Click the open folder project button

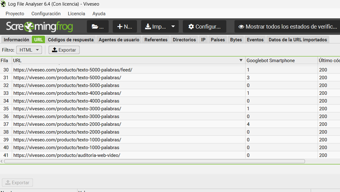[97, 27]
